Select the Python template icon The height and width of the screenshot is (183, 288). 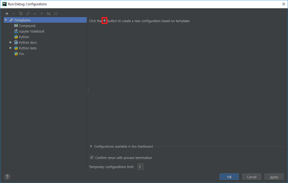(x=16, y=37)
